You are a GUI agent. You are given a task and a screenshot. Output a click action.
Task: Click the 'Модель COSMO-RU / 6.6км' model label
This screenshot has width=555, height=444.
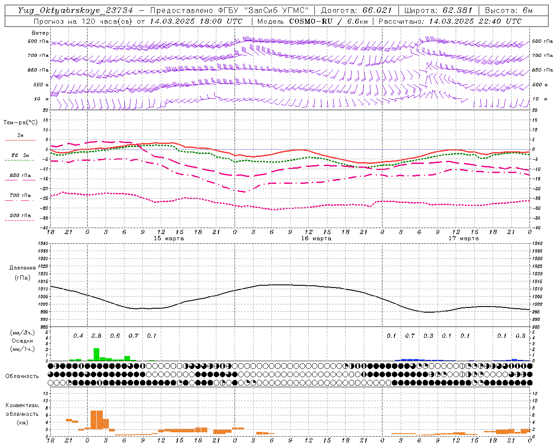312,21
